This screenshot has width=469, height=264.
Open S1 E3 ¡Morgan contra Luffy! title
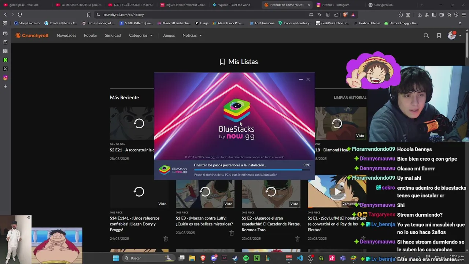(204, 221)
